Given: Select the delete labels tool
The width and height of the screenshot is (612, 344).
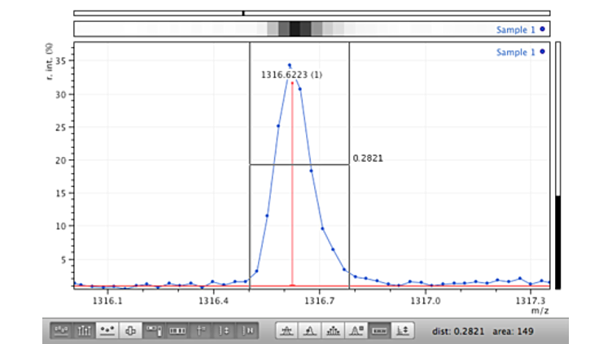Looking at the screenshot, I should click(x=356, y=331).
